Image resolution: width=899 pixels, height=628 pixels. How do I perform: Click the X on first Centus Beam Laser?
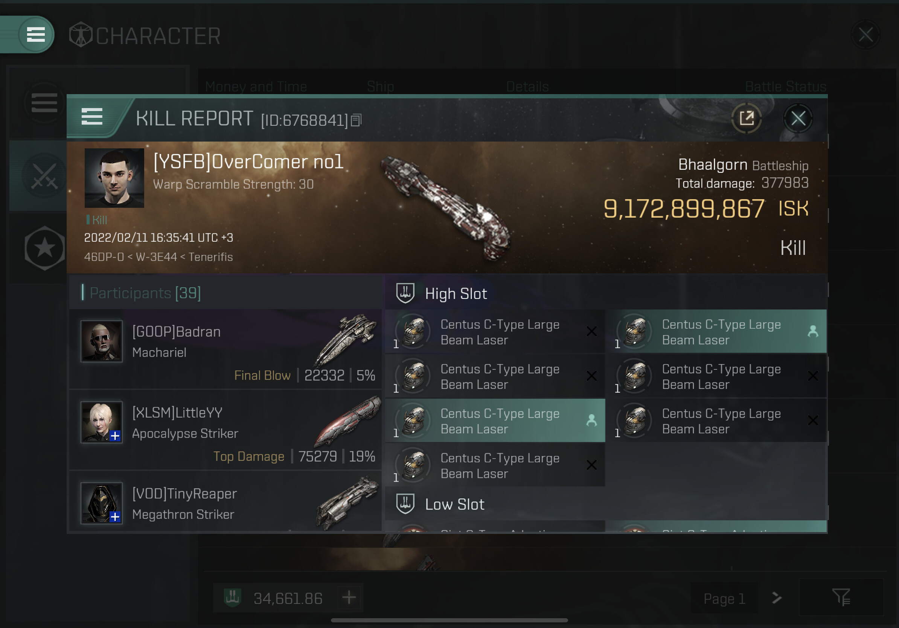click(592, 332)
